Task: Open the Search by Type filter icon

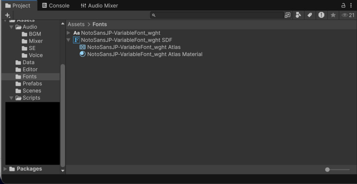Action: pos(298,15)
